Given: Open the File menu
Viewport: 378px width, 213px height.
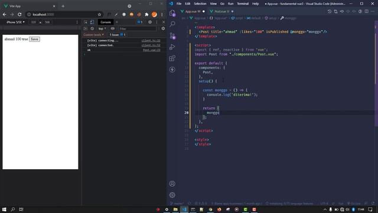Looking at the screenshot, I should tap(179, 4).
